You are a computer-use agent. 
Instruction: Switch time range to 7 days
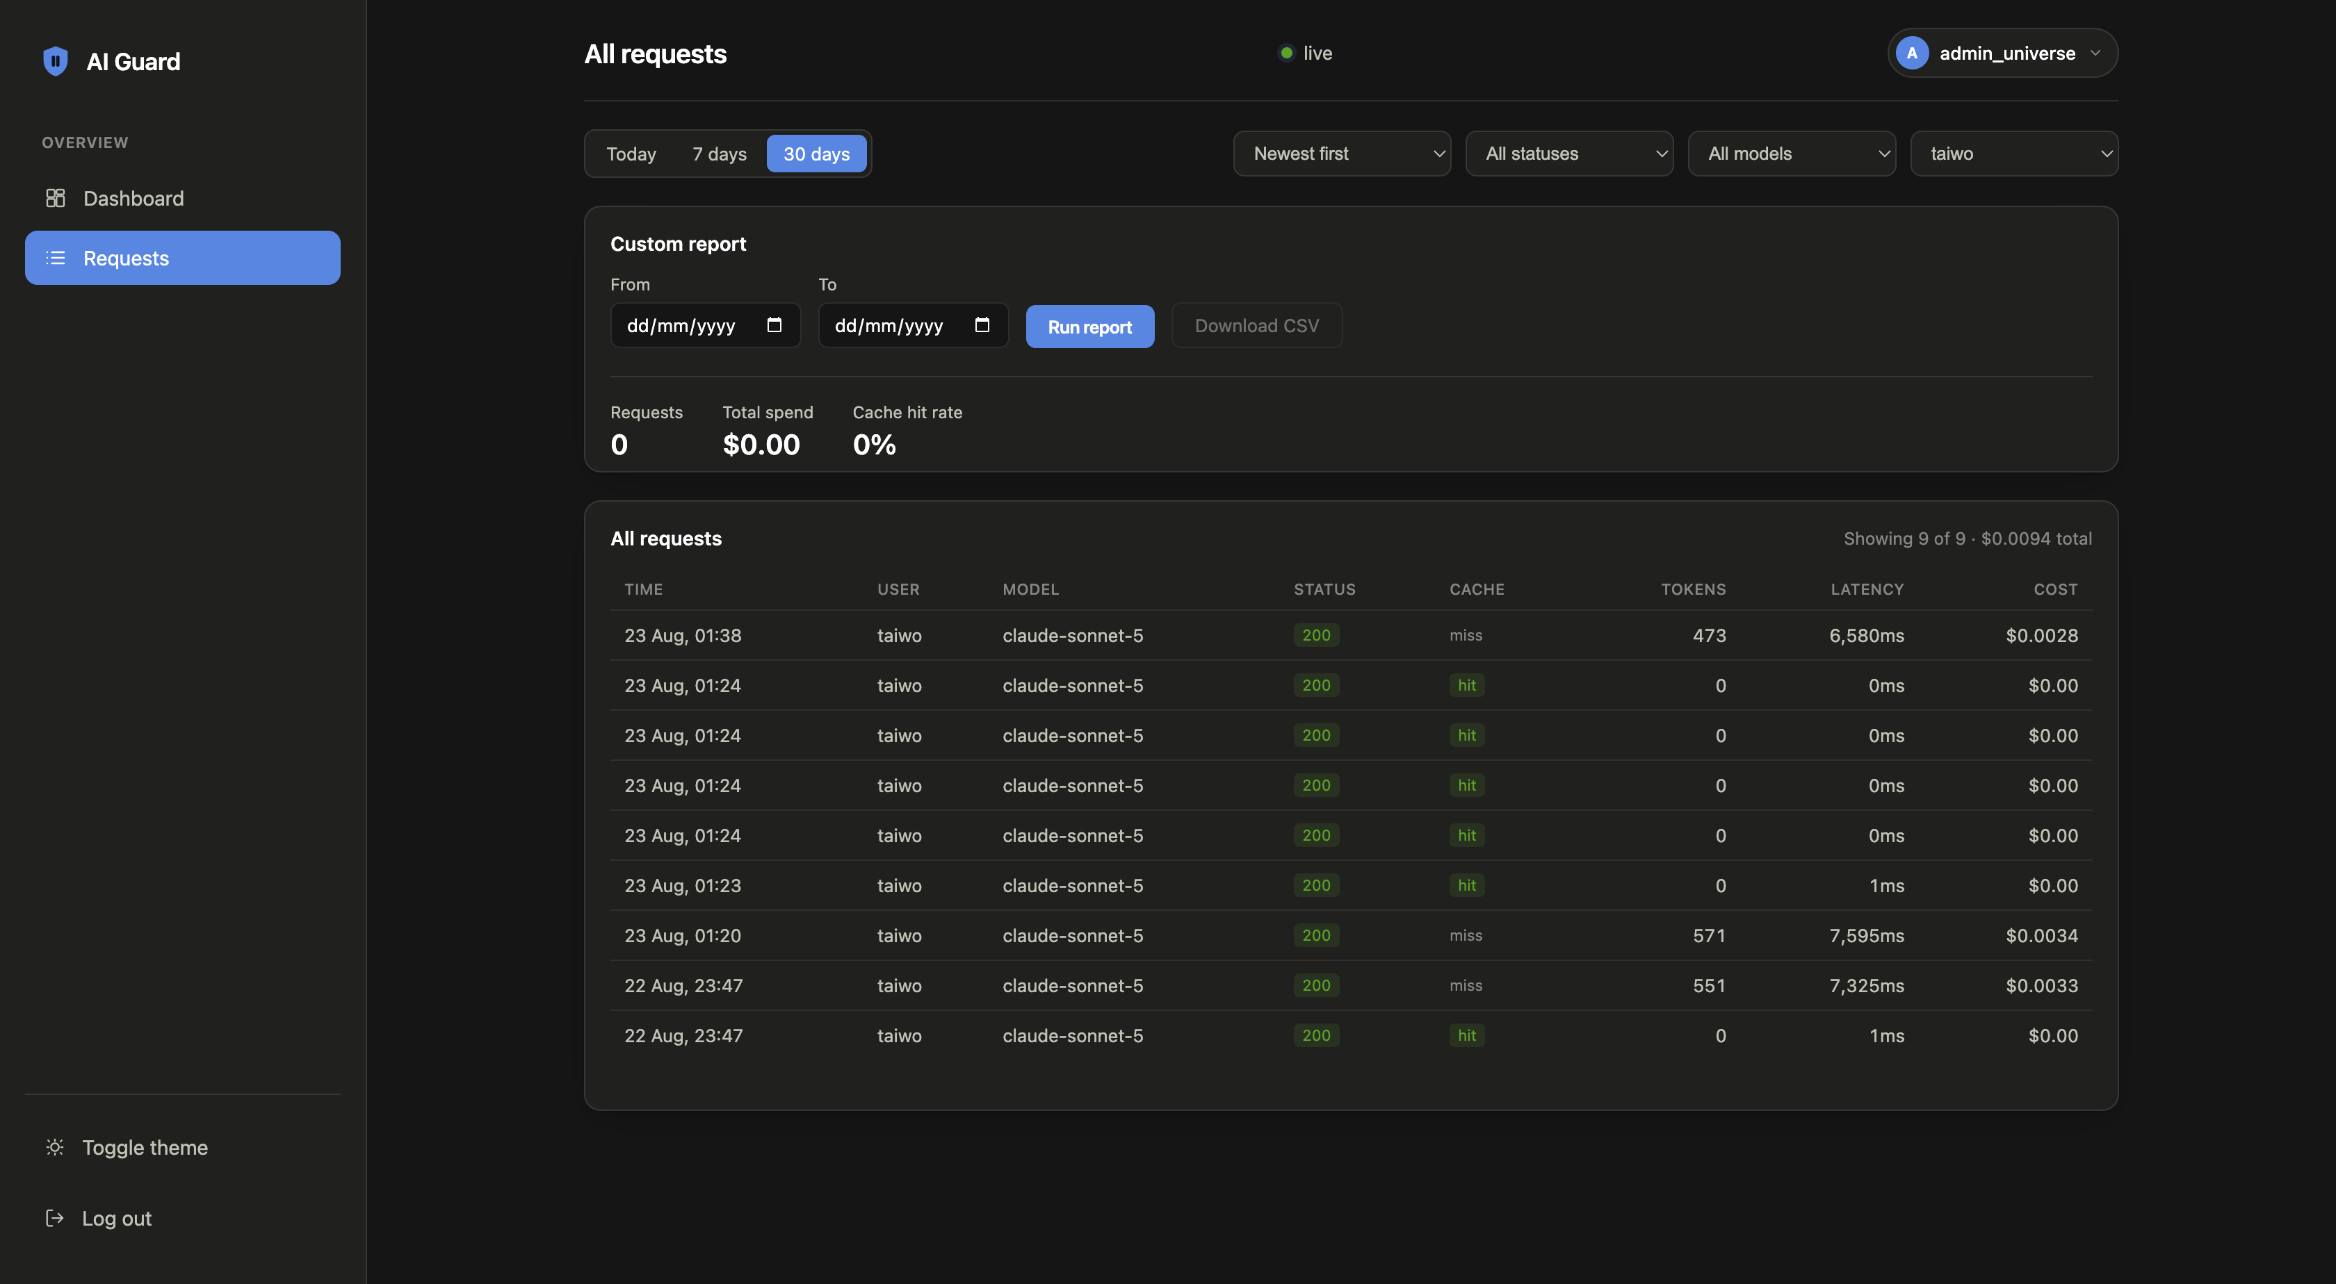(720, 154)
